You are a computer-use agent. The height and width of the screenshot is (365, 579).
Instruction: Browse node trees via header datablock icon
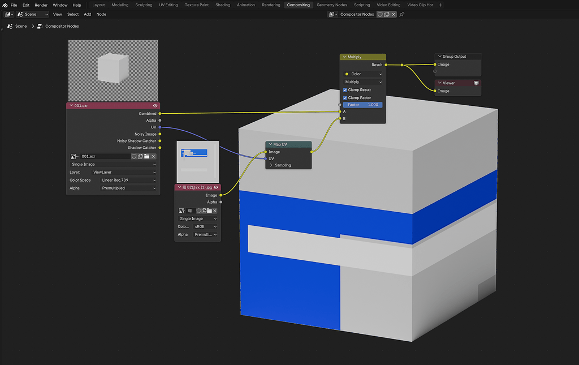(x=332, y=14)
